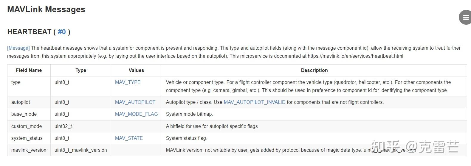Screen dimensions: 471x166
Task: Click the Field Name column header
Action: tap(29, 70)
